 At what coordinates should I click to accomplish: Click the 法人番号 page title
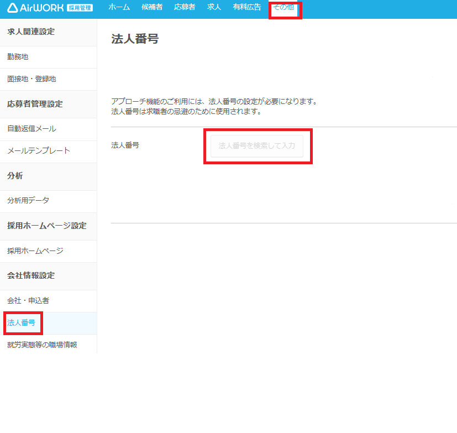(x=135, y=39)
